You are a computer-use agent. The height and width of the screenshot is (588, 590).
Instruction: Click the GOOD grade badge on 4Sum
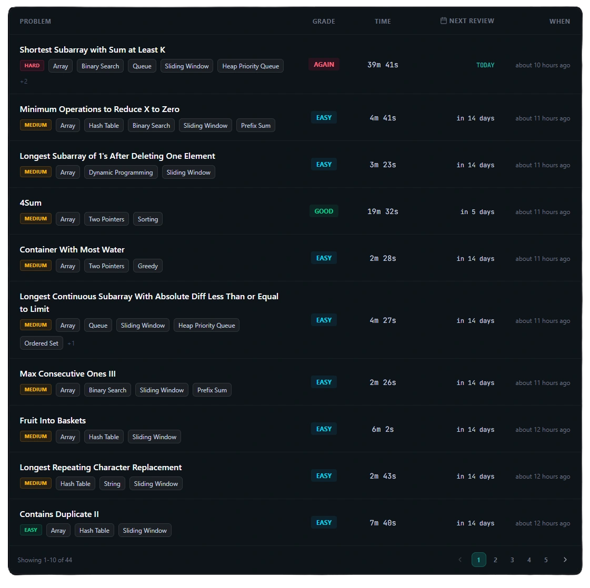(x=324, y=211)
